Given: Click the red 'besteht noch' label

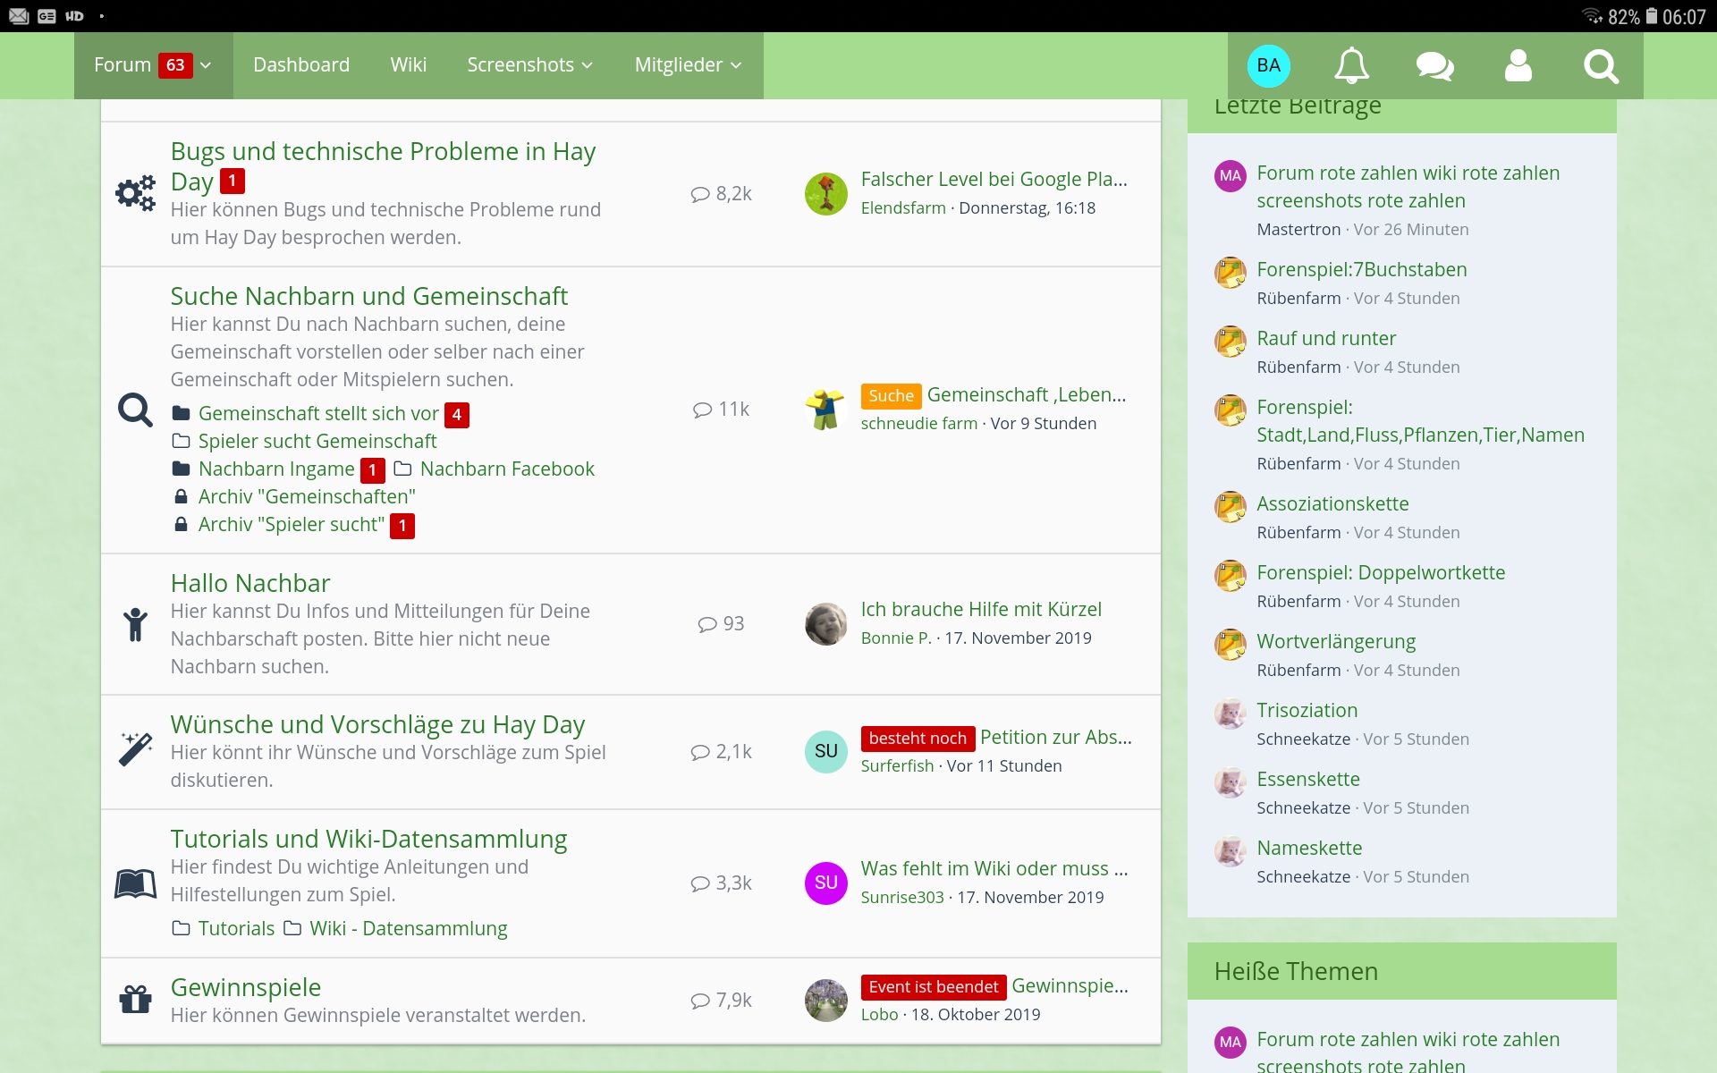Looking at the screenshot, I should 917,738.
